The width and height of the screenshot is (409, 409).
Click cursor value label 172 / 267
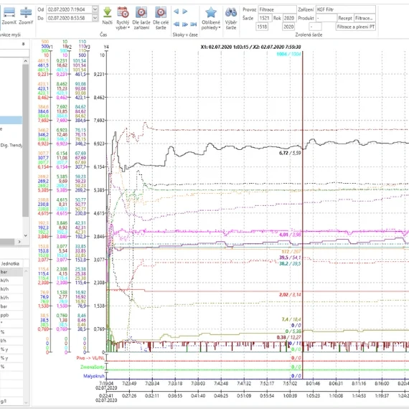[x=291, y=252]
